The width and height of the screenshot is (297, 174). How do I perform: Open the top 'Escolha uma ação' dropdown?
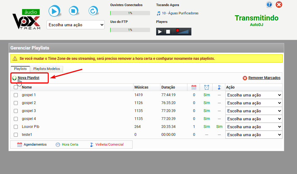[76, 25]
